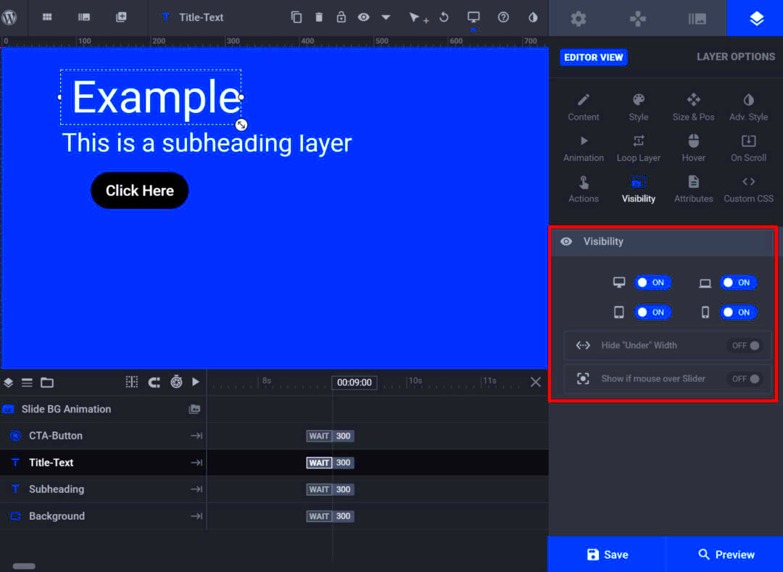Image resolution: width=783 pixels, height=572 pixels.
Task: Open the Hover option
Action: coord(693,148)
